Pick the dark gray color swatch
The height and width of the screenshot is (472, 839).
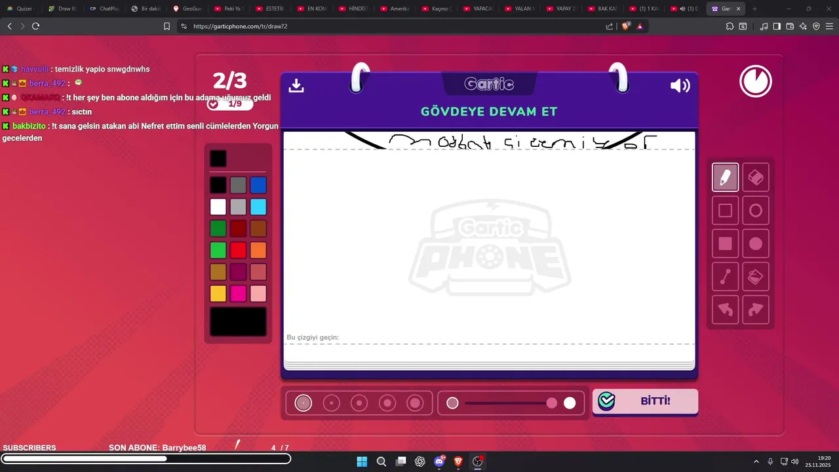pyautogui.click(x=238, y=186)
